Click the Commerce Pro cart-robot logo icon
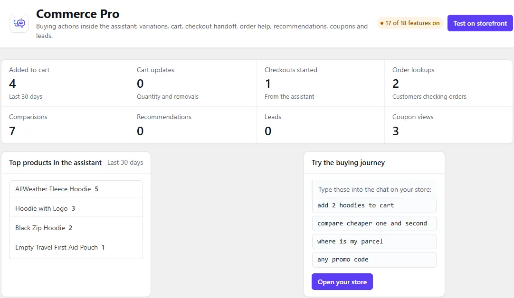The image size is (514, 298). point(19,23)
